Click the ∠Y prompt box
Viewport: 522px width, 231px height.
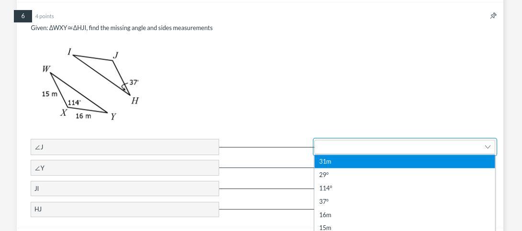pos(124,168)
